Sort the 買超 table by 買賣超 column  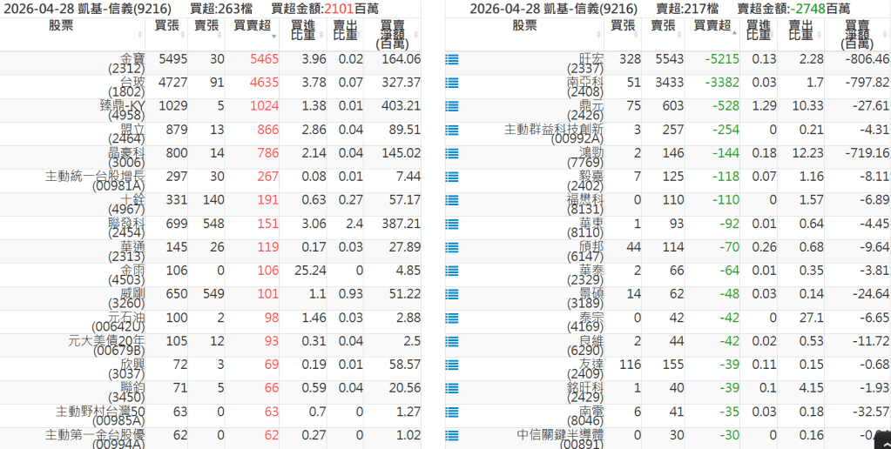(253, 26)
